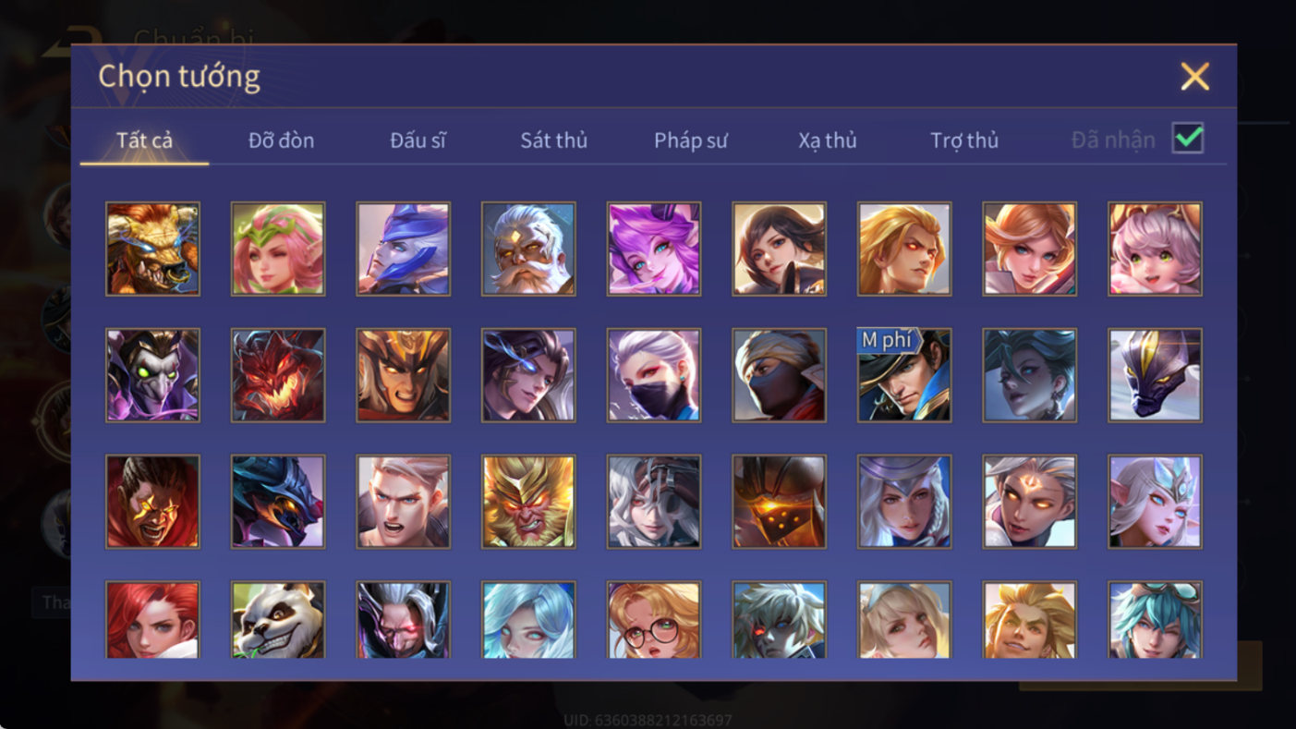Select the white-bearded old man hero portrait
The image size is (1296, 729).
528,249
